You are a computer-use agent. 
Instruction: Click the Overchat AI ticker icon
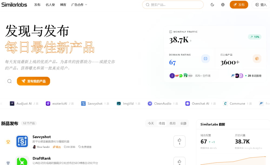pos(188,104)
